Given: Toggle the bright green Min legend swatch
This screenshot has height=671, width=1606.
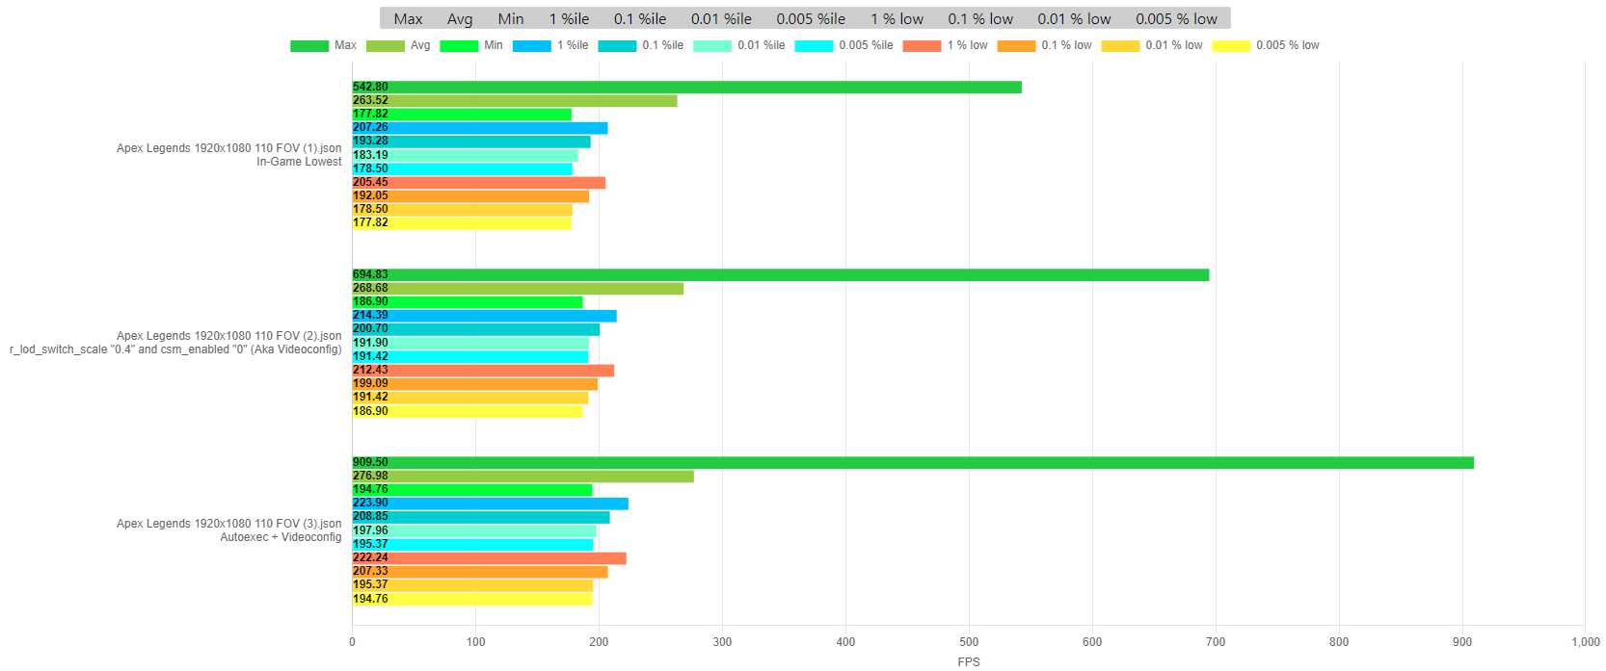Looking at the screenshot, I should 459,46.
